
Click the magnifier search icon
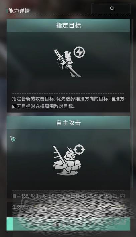coord(112,9)
